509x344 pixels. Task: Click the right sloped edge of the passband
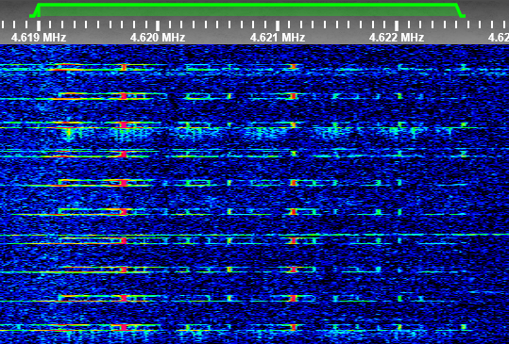(x=461, y=10)
